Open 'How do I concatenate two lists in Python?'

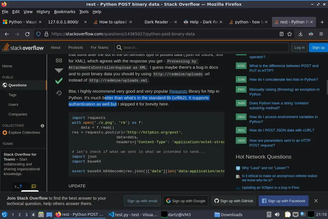click(x=284, y=80)
